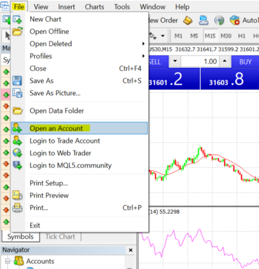Switch chart to M30 timeframe

pyautogui.click(x=226, y=36)
